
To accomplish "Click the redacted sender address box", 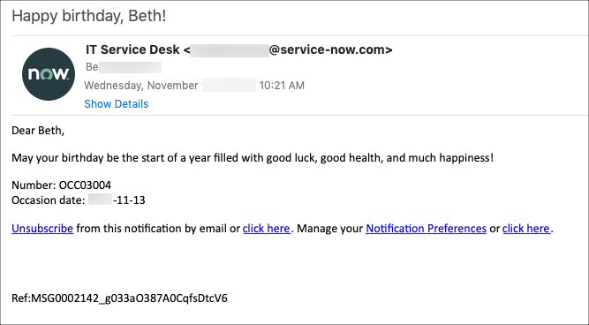I will point(230,50).
